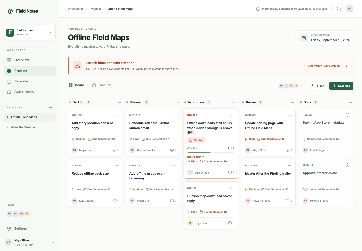362x251 pixels.
Task: Open IOS-482 card more options
Action: 232,115
